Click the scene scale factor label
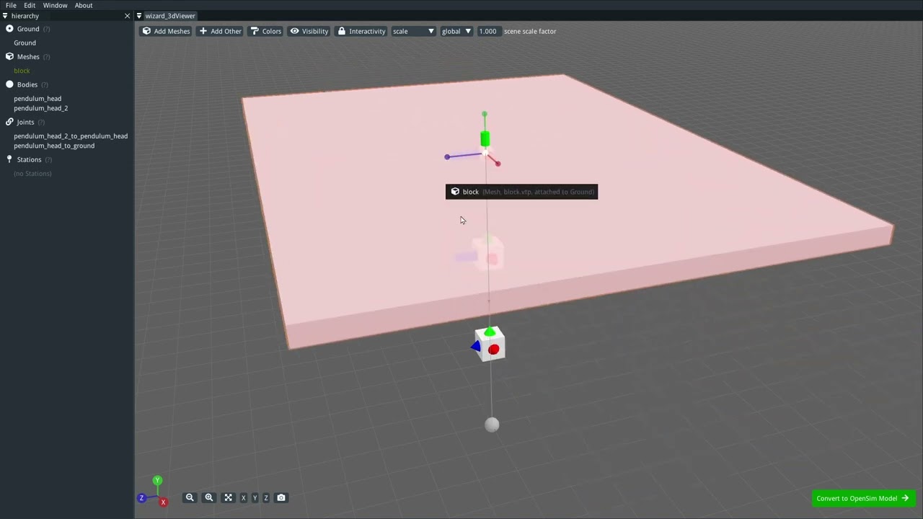 [x=530, y=32]
